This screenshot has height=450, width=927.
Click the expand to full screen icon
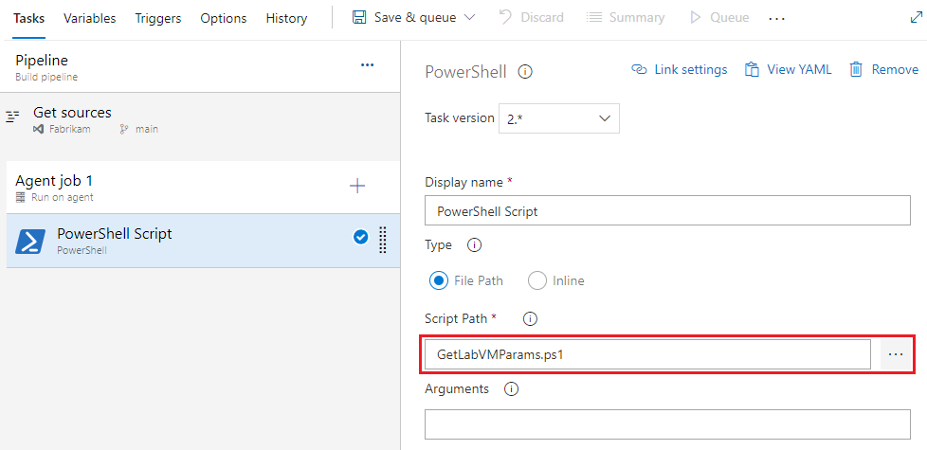pos(915,17)
